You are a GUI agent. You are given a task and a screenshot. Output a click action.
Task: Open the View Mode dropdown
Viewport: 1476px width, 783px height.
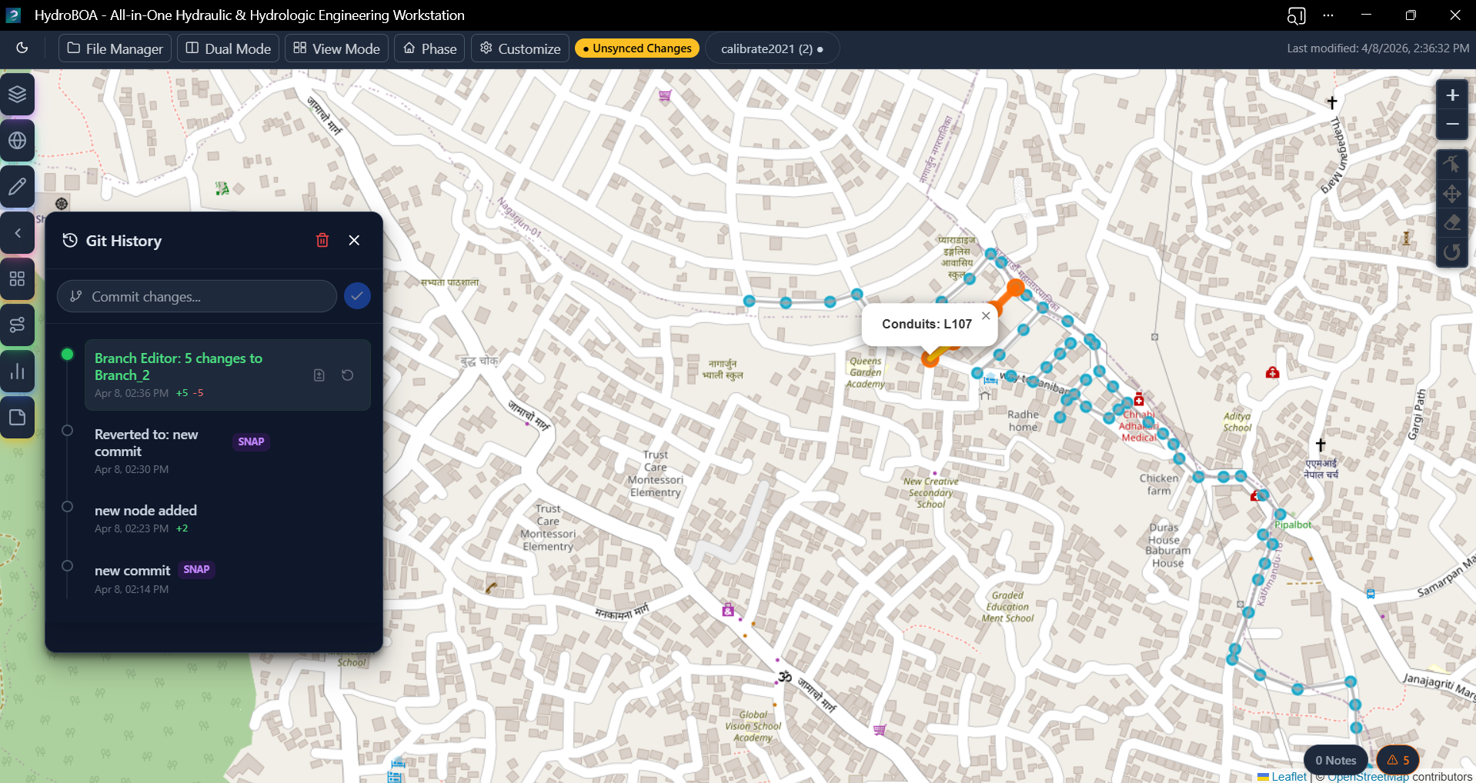336,48
